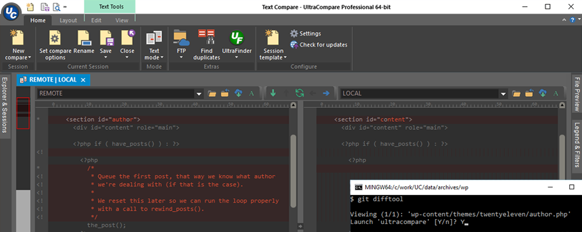Jump to next difference with green down arrow
The height and width of the screenshot is (232, 582).
click(273, 93)
